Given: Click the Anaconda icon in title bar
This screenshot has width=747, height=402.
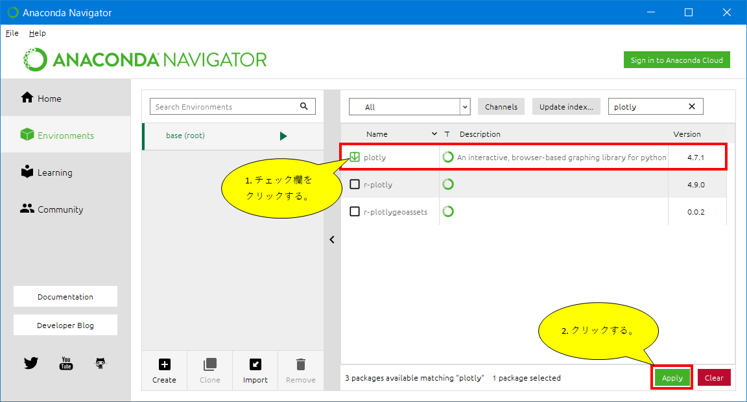Looking at the screenshot, I should tap(13, 12).
